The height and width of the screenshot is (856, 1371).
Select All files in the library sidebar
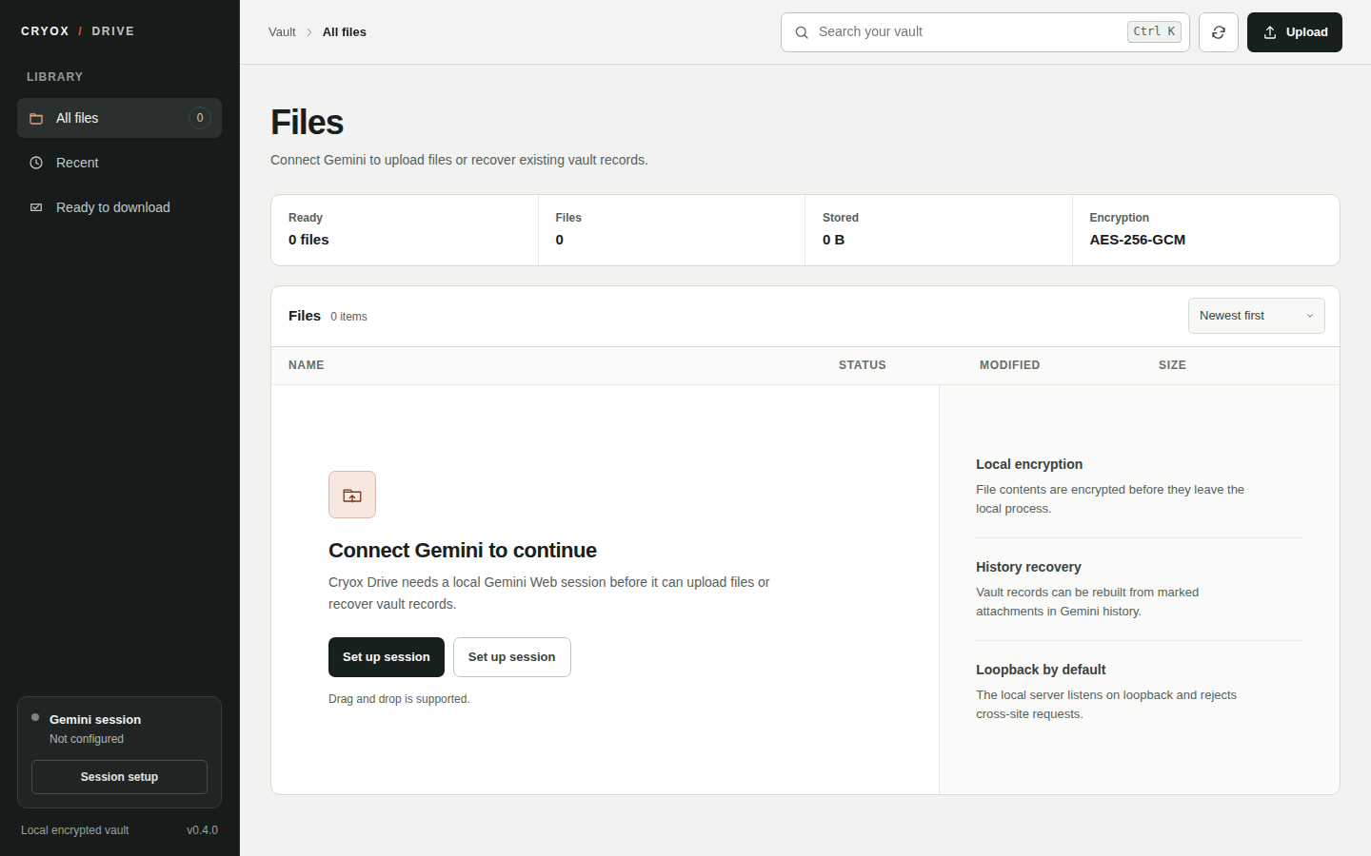[x=119, y=118]
